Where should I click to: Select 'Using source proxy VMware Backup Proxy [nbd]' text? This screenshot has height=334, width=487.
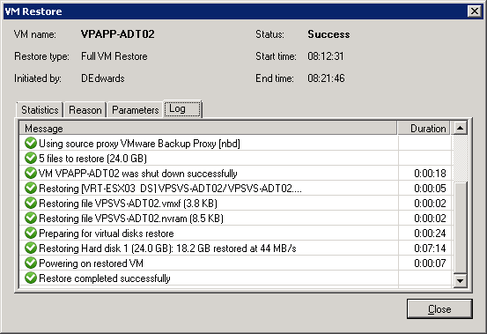point(139,144)
